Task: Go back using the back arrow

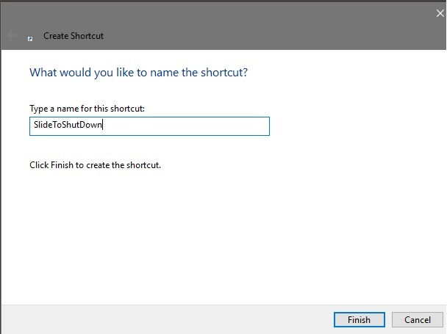Action: [12, 35]
